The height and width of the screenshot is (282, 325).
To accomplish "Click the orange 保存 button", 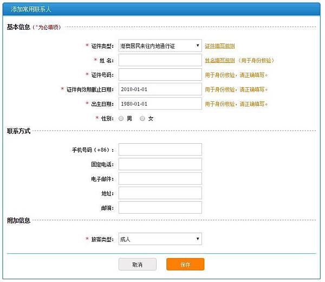I will tap(185, 264).
